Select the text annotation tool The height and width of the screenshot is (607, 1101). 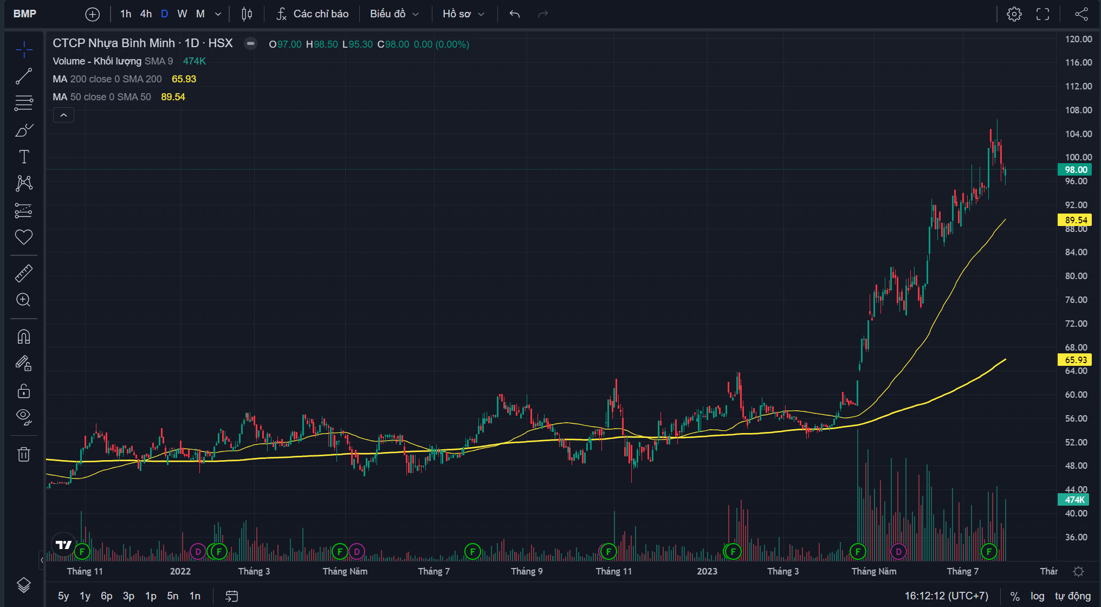coord(24,157)
